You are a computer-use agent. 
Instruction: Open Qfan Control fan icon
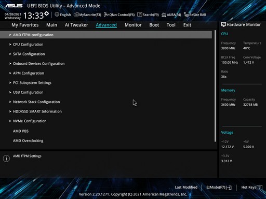click(106, 15)
